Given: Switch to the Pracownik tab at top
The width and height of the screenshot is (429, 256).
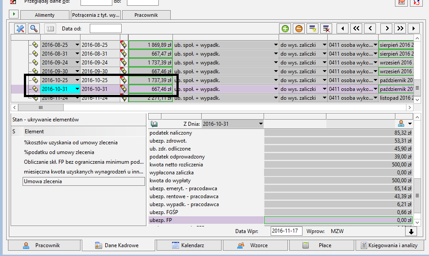Looking at the screenshot, I should point(146,15).
